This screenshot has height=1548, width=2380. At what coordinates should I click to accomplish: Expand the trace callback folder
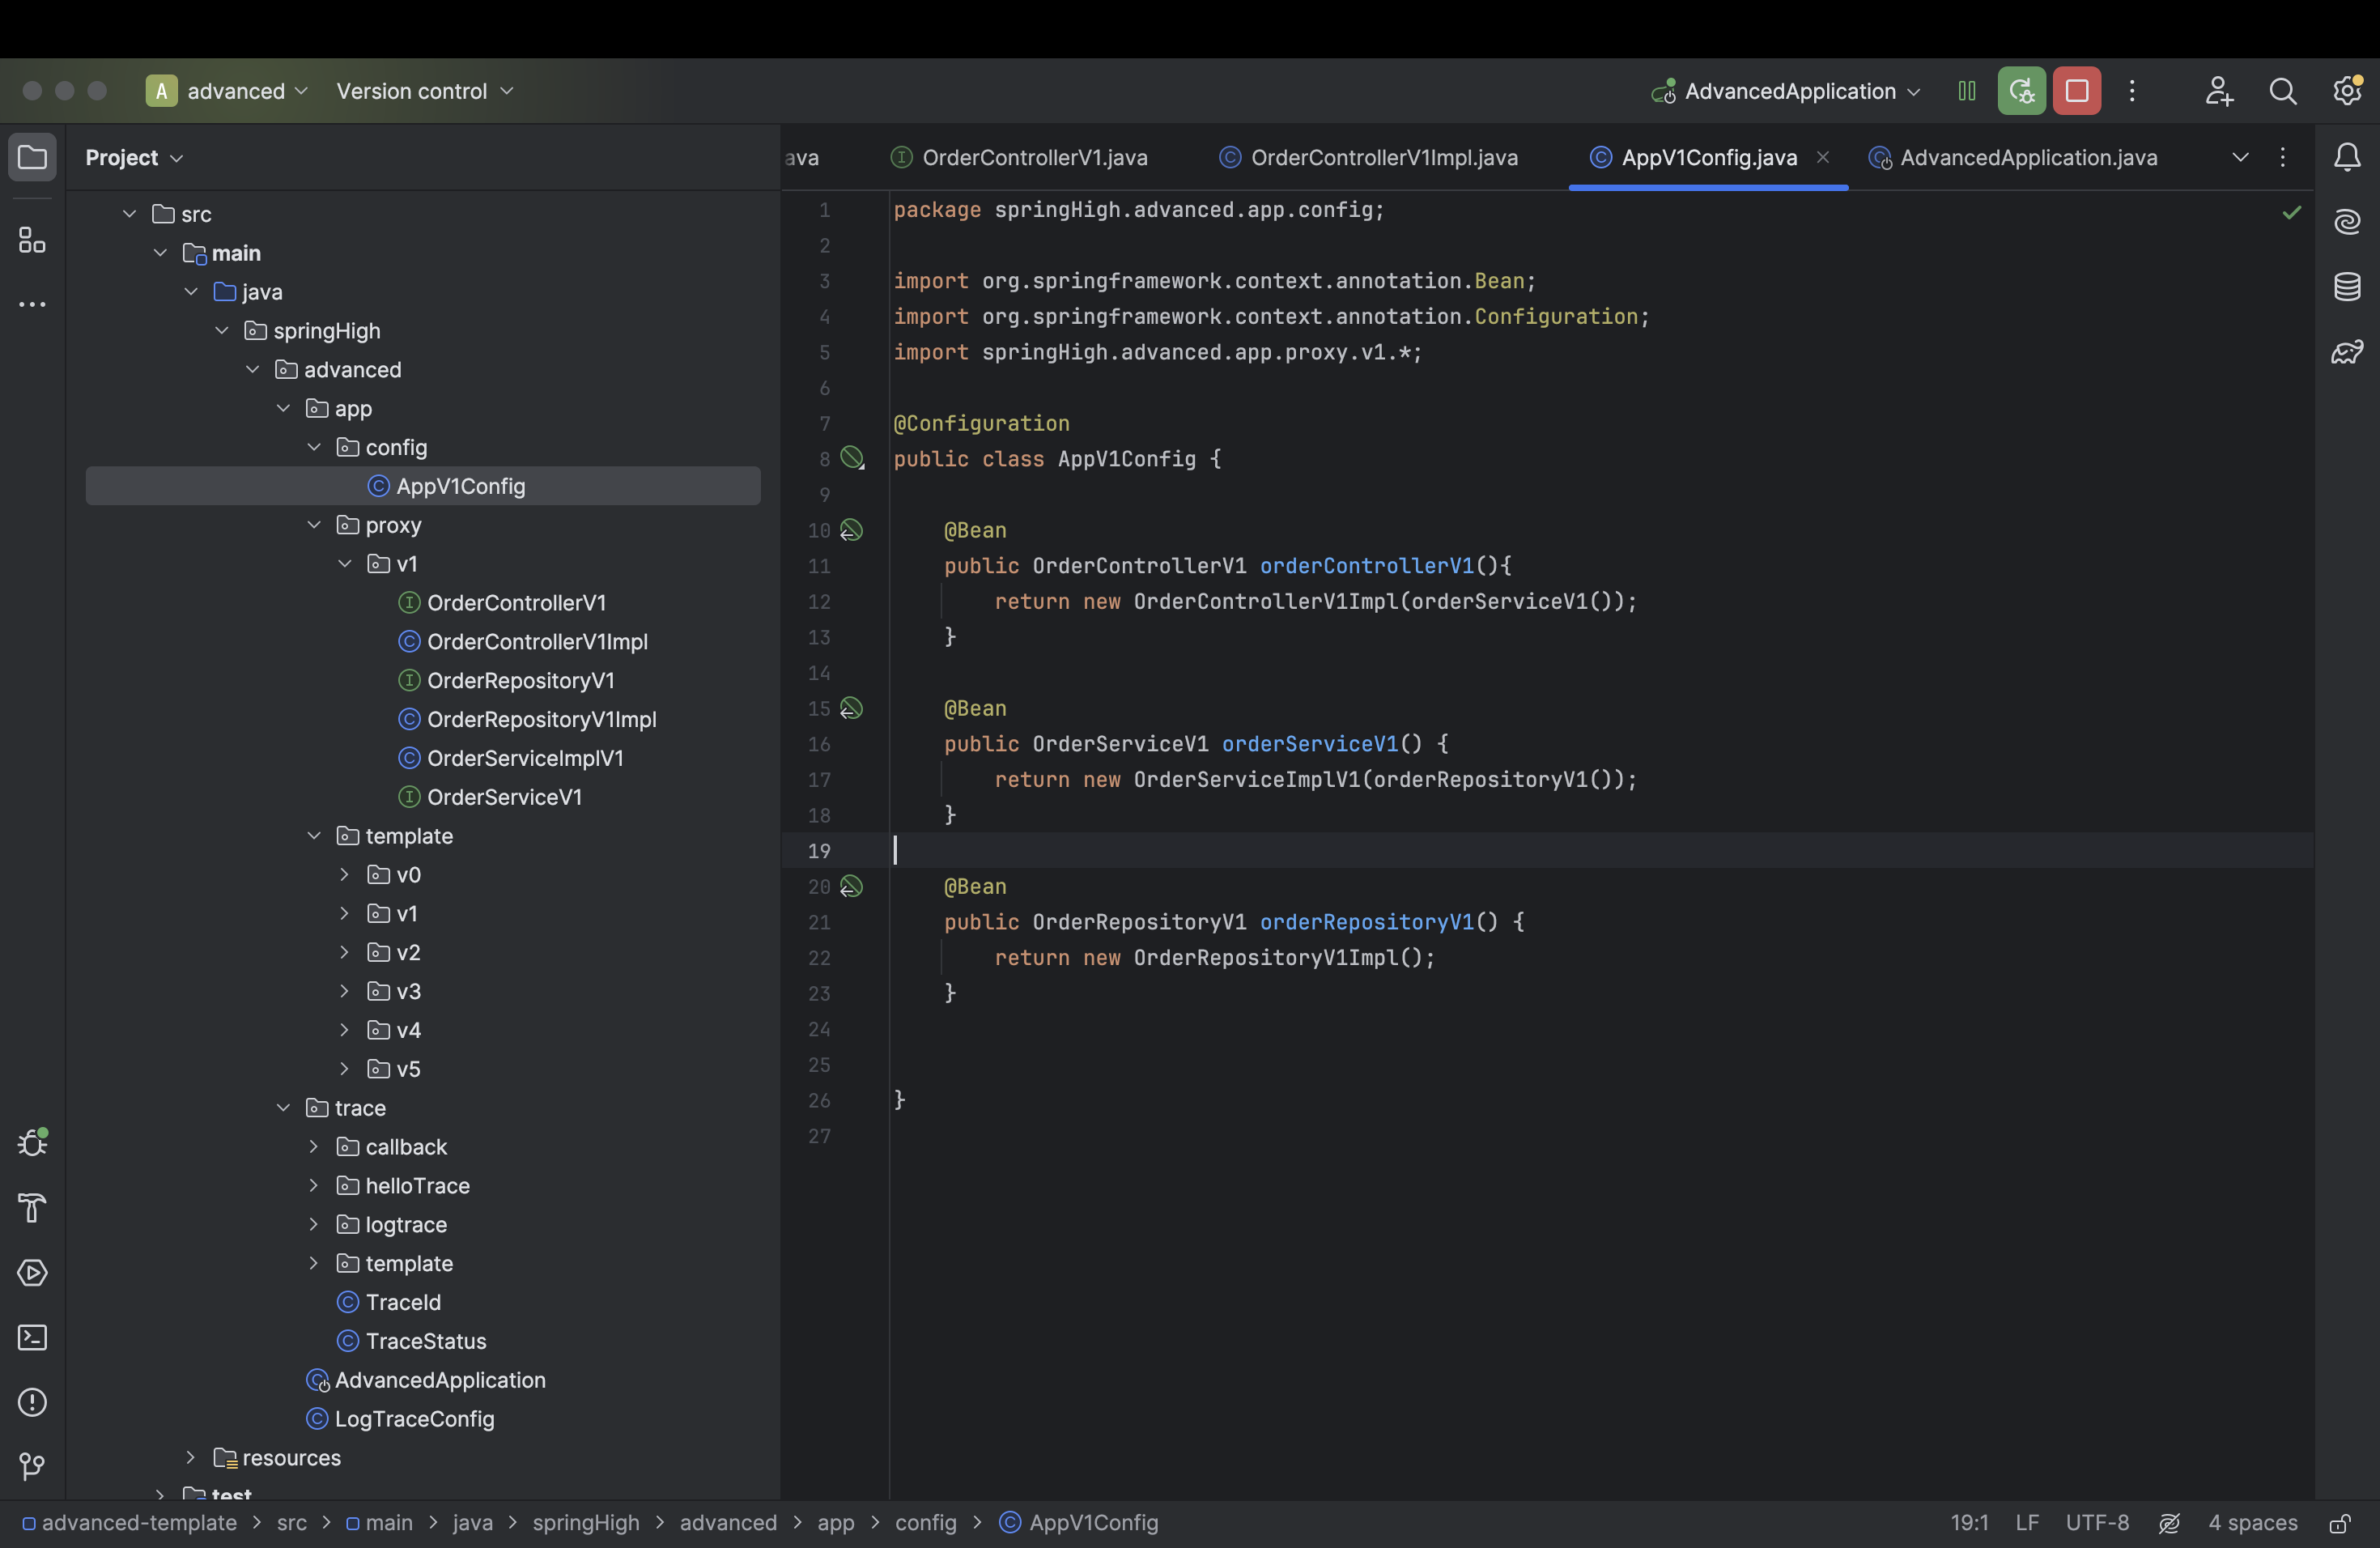pyautogui.click(x=314, y=1147)
